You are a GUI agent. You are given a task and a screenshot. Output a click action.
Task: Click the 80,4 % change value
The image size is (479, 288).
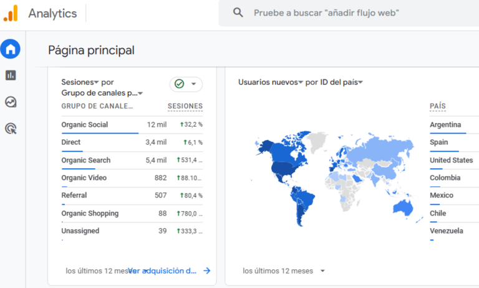coord(191,196)
